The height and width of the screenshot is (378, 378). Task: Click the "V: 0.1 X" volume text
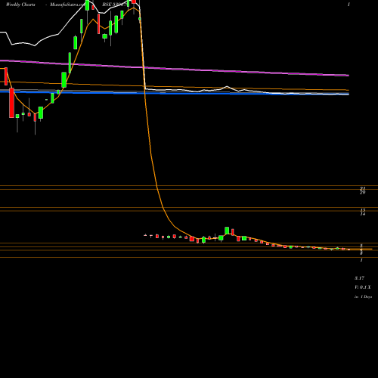362,287
